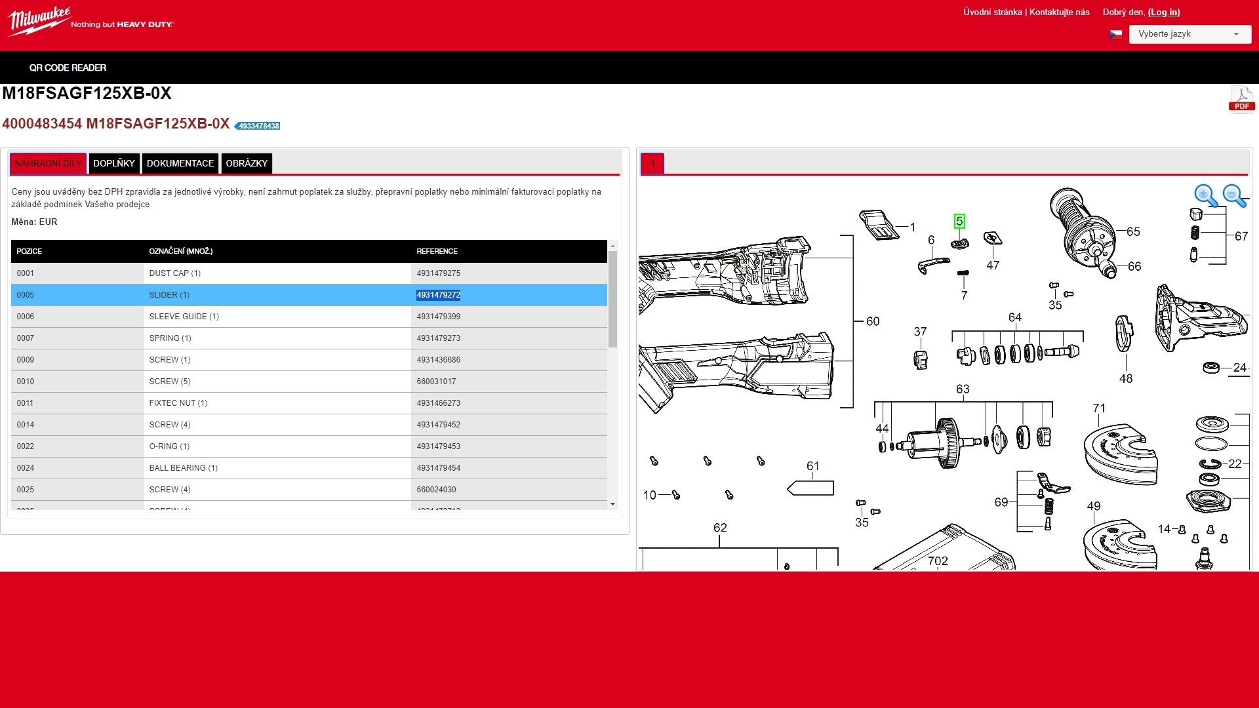Select the highlighted part number 5 in diagram

point(959,221)
